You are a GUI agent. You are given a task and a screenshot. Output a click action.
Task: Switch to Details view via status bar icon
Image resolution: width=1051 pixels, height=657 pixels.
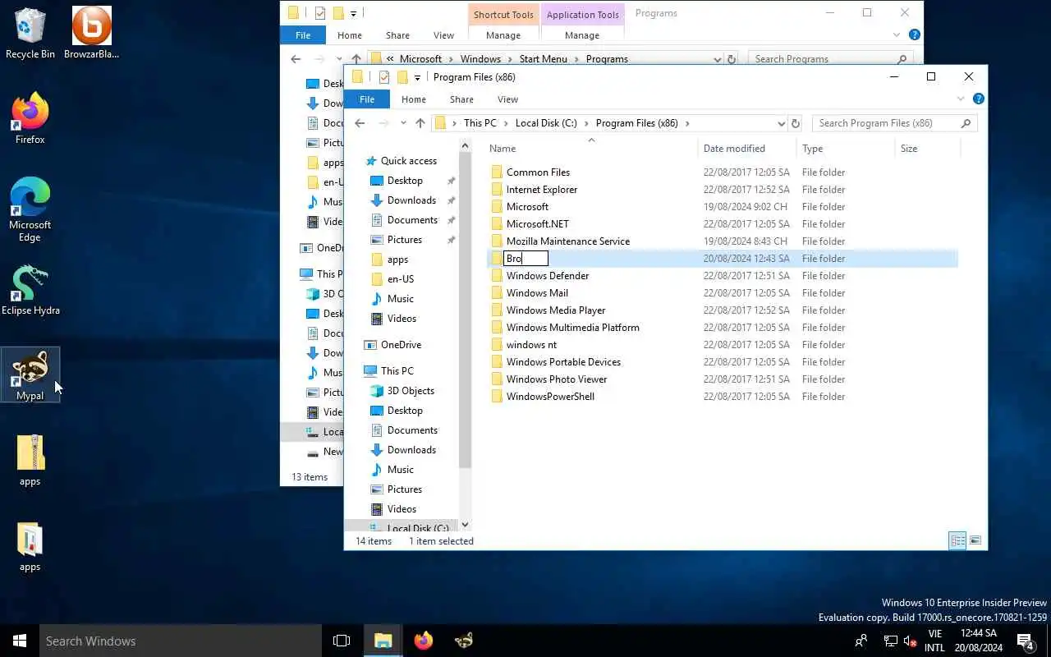click(957, 540)
